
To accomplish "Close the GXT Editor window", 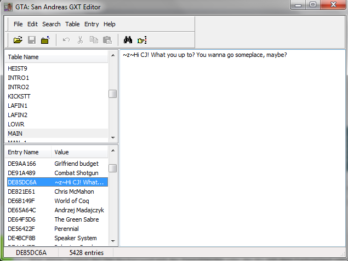I will [333, 5].
